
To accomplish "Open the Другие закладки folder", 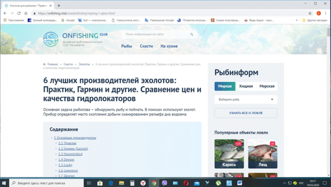I will coord(315,20).
